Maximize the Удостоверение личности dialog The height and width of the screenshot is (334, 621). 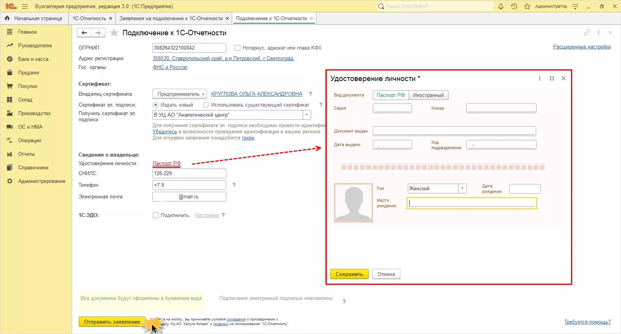click(552, 78)
